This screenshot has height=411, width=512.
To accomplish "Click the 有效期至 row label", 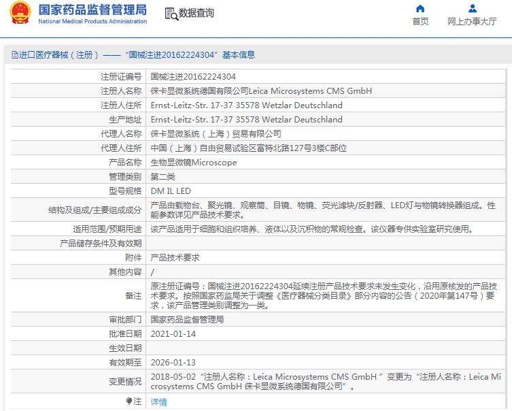I will [x=125, y=363].
